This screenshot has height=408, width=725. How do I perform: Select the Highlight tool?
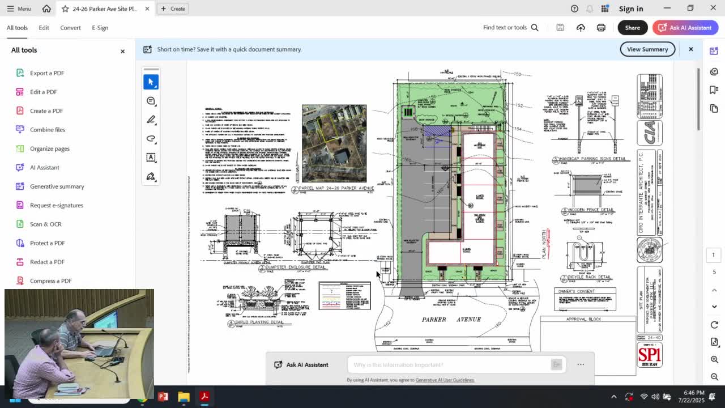150,120
